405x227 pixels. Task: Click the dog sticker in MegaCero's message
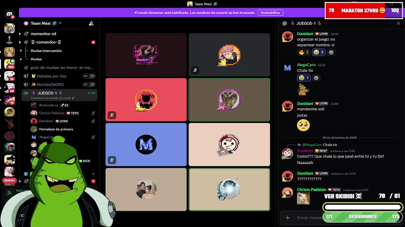tap(303, 90)
